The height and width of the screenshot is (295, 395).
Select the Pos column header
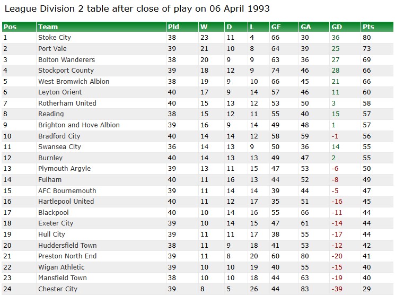coord(10,27)
